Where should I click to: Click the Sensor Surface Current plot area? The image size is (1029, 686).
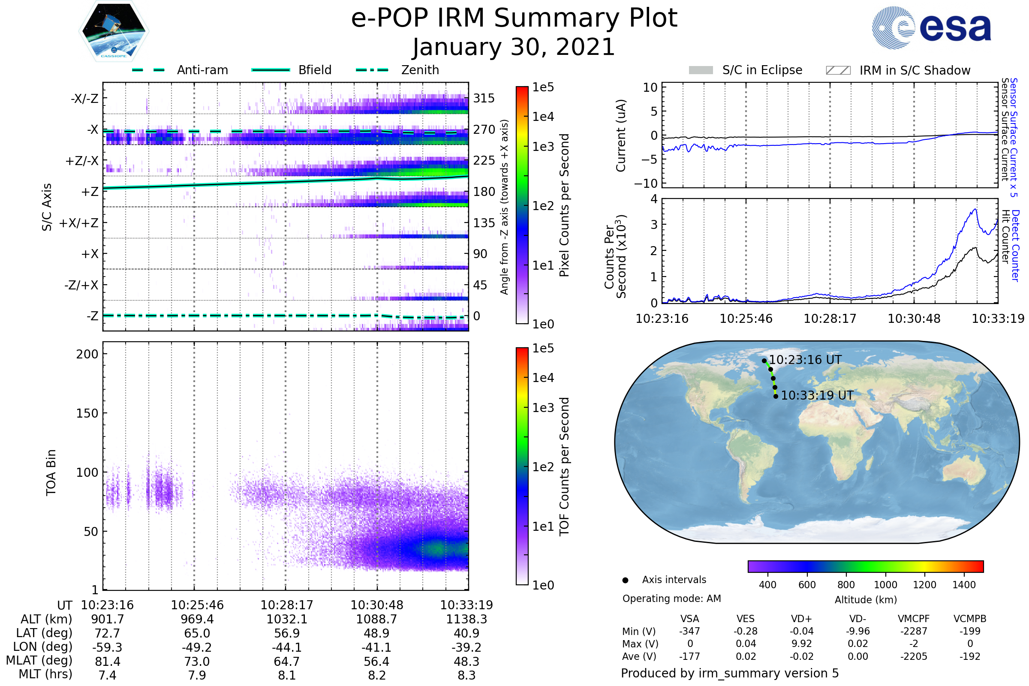click(830, 135)
